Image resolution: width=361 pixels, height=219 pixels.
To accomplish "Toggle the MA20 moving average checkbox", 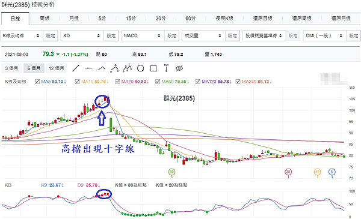I will [x=117, y=82].
